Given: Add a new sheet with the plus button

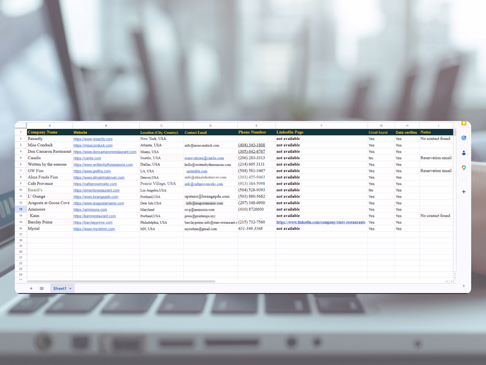Looking at the screenshot, I should click(31, 288).
